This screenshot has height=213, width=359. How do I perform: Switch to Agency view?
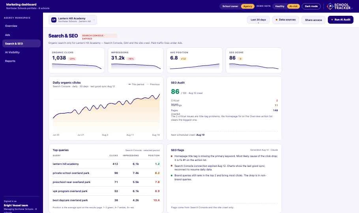pyautogui.click(x=247, y=6)
